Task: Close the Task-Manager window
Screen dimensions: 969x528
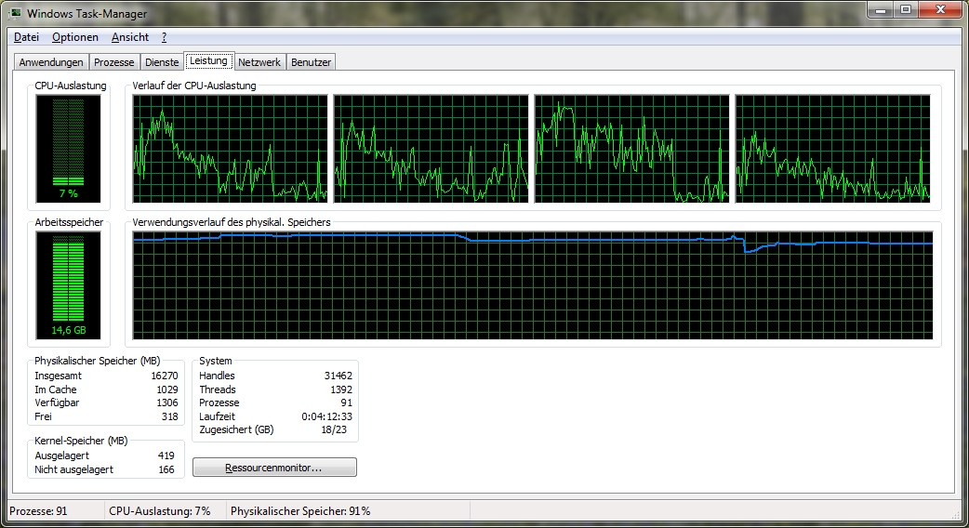Action: pyautogui.click(x=940, y=10)
